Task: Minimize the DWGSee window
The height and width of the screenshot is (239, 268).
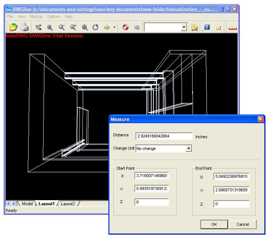Action: (x=221, y=9)
